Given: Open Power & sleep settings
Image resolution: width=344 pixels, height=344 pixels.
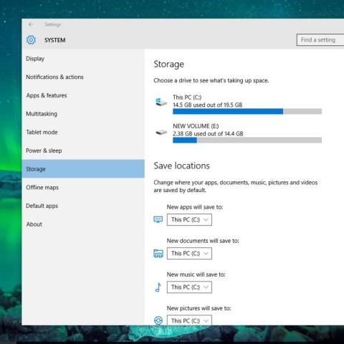Looking at the screenshot, I should click(83, 150).
